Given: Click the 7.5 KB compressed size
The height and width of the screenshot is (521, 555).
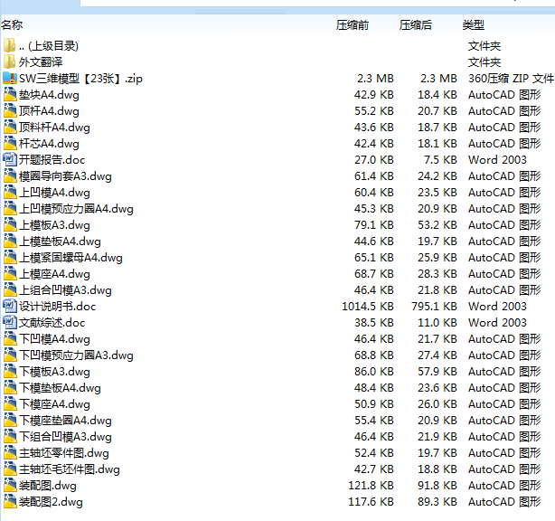Looking at the screenshot, I should [x=441, y=160].
